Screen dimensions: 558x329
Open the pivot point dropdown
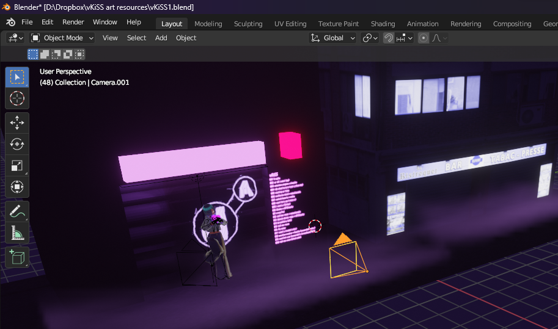tap(370, 38)
